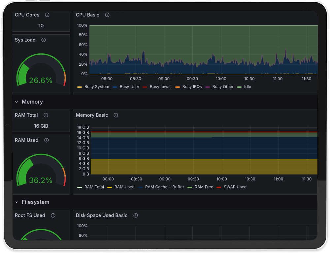Click the Filesystem row title
Viewport: 330px width, 254px height.
[x=35, y=202]
